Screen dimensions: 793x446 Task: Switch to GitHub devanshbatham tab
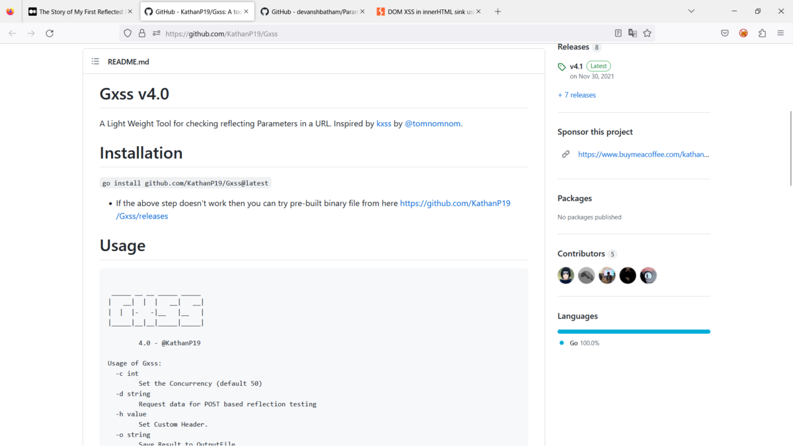[x=313, y=12]
